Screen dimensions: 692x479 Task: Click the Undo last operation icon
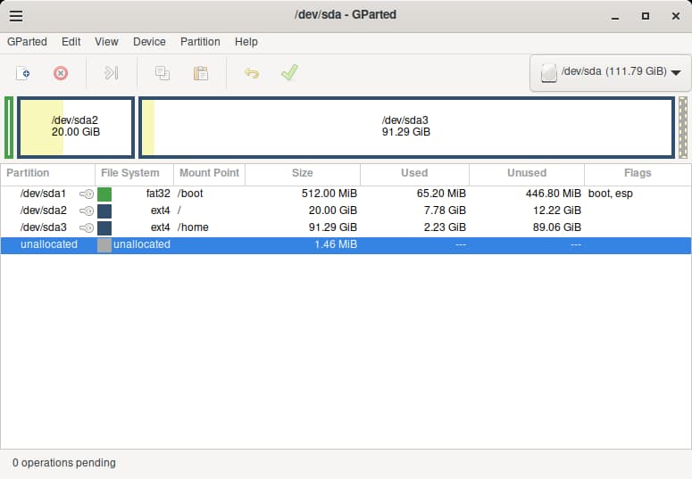(252, 73)
